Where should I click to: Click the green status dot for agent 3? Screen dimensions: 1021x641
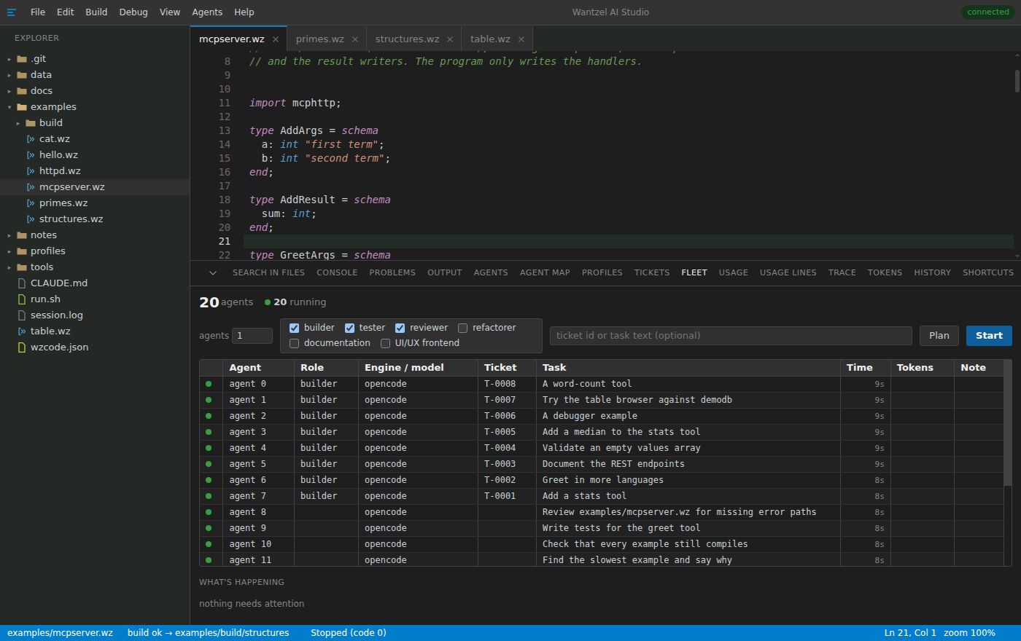(x=209, y=432)
